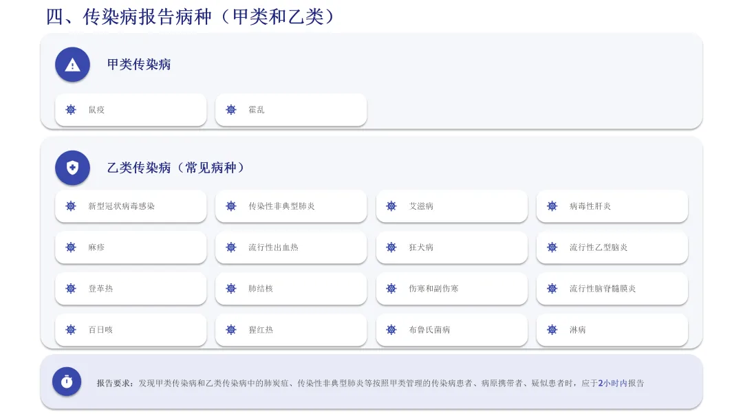Select the 传染性非典型肺炎 card

291,206
